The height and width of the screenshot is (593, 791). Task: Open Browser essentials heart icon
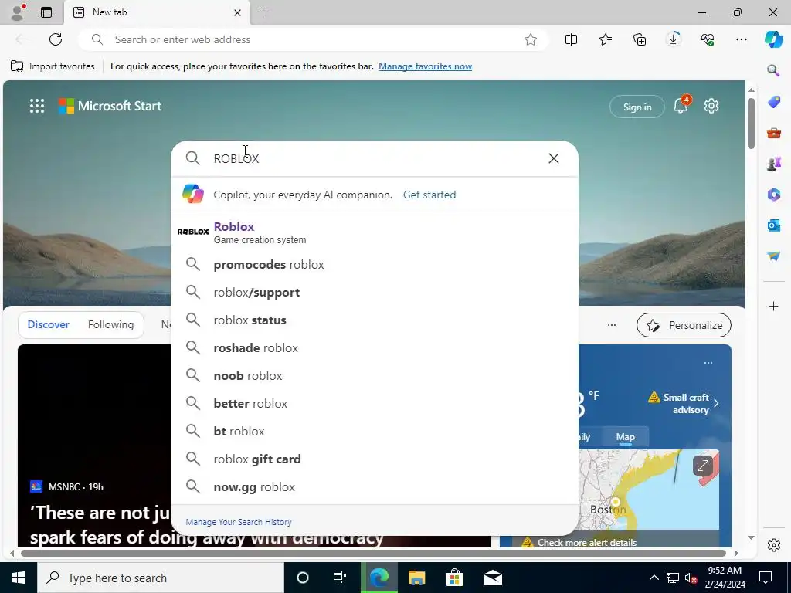click(x=708, y=39)
